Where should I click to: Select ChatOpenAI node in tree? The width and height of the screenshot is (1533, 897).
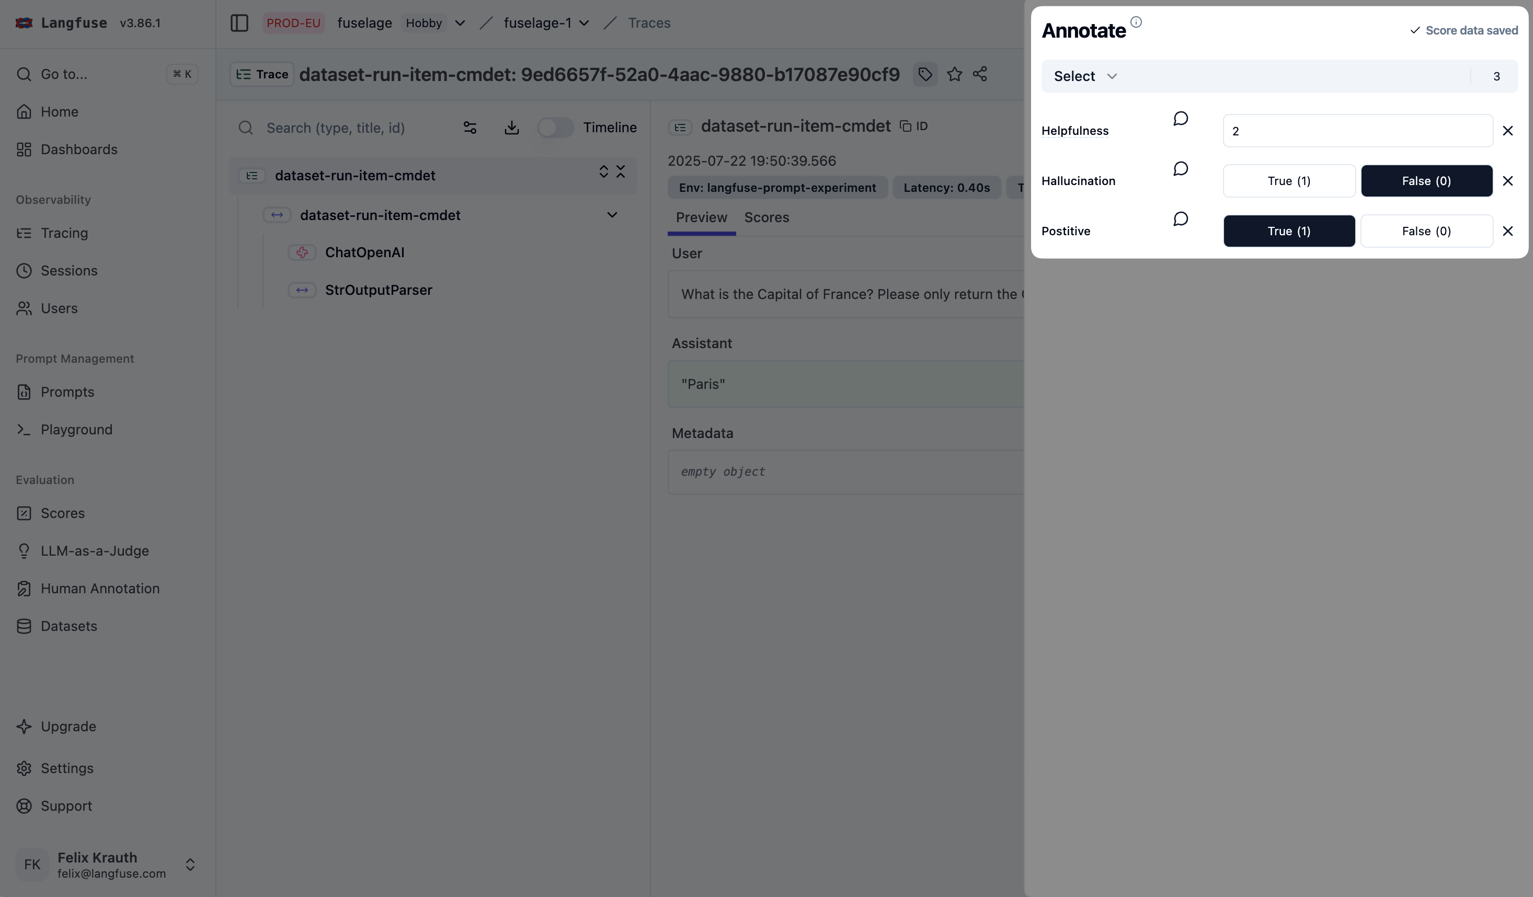point(364,252)
